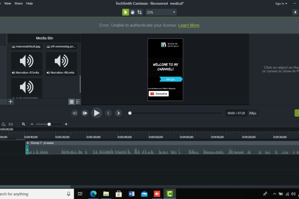The image size is (299, 199).
Task: Activate the Crop tool
Action: point(140,12)
